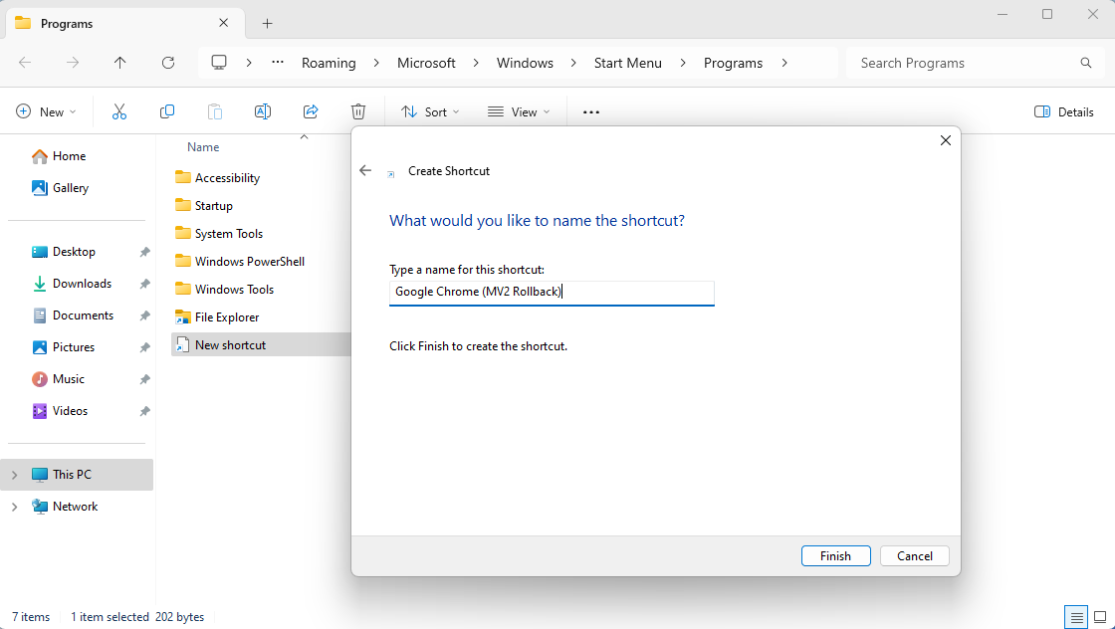Select the Cut icon in the toolbar
The image size is (1115, 629).
119,111
